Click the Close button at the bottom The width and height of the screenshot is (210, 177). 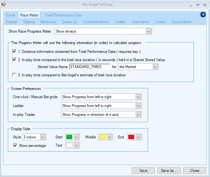(195, 171)
